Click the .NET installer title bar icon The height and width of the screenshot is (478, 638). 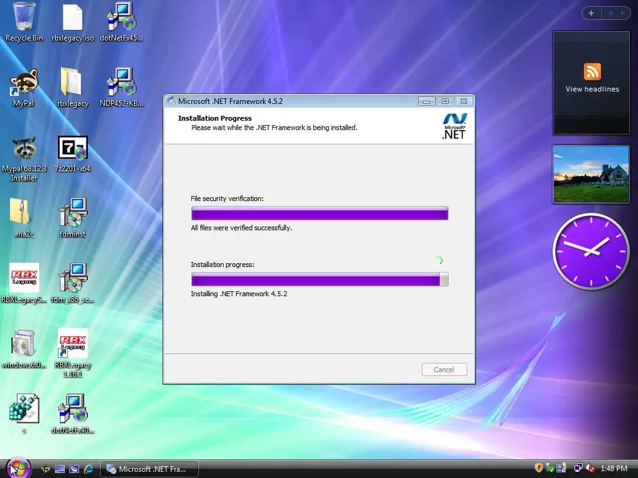point(171,101)
